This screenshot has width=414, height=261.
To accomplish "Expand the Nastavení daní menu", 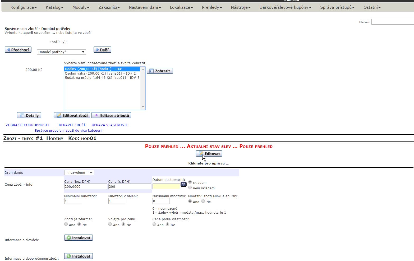I will point(145,7).
